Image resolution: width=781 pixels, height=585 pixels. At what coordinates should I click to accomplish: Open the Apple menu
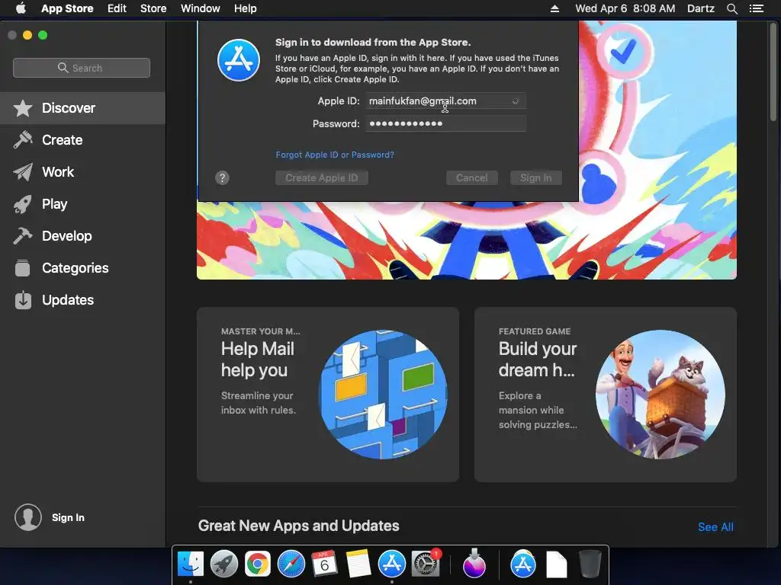click(21, 8)
